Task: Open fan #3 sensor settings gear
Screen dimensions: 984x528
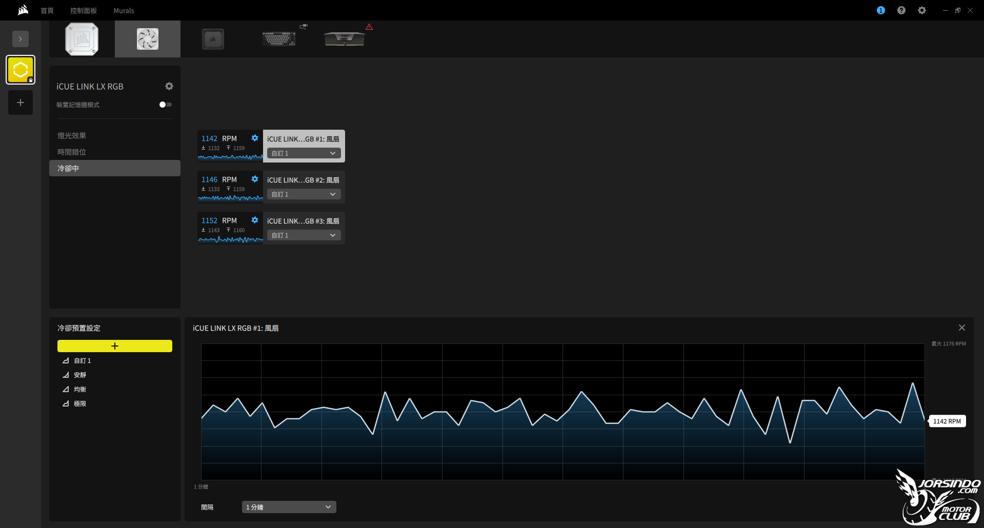Action: [x=255, y=220]
